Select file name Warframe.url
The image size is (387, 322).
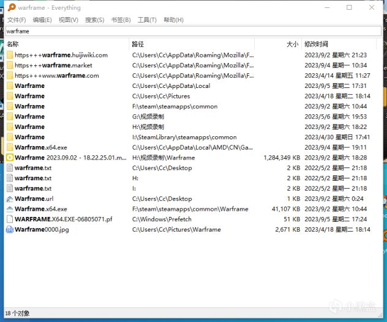pos(34,199)
